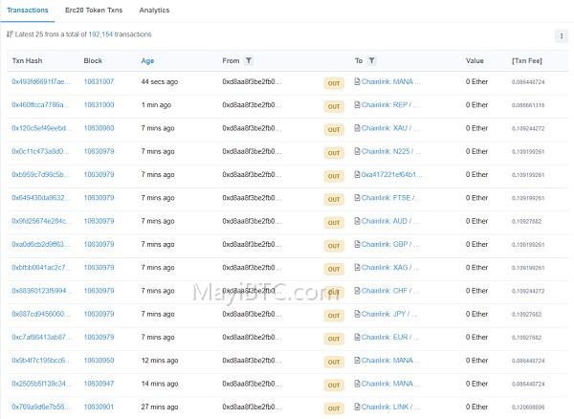Open transaction 0x887cd9456060
The width and height of the screenshot is (574, 419).
click(x=40, y=314)
